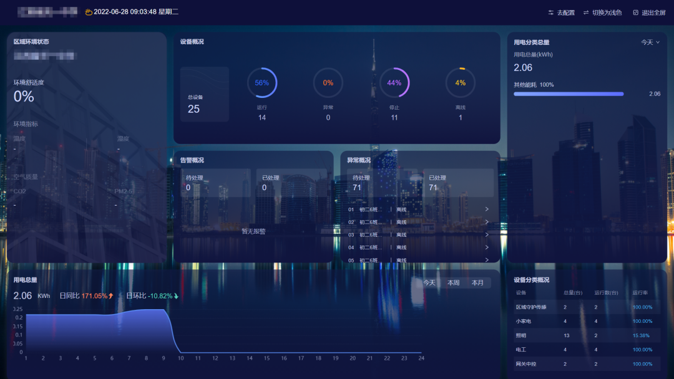This screenshot has width=674, height=379.
Task: Click hour 12 on chart axis
Action: coord(215,358)
